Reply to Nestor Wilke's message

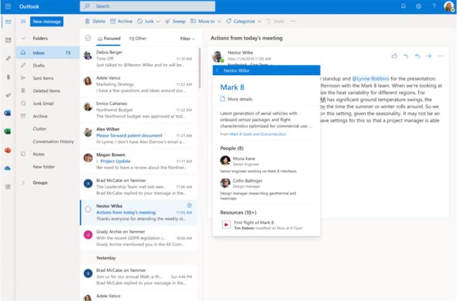click(406, 56)
